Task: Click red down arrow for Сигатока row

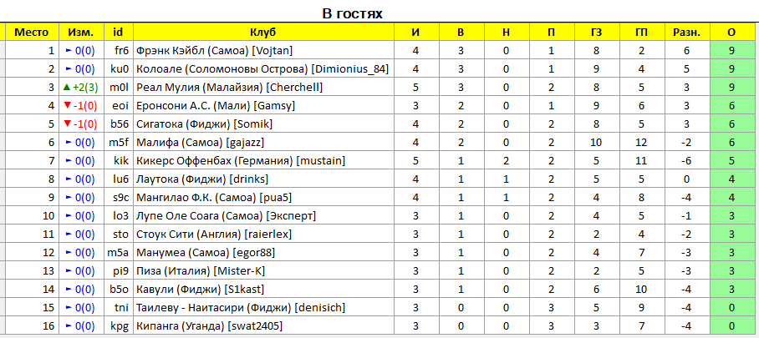Action: tap(67, 124)
